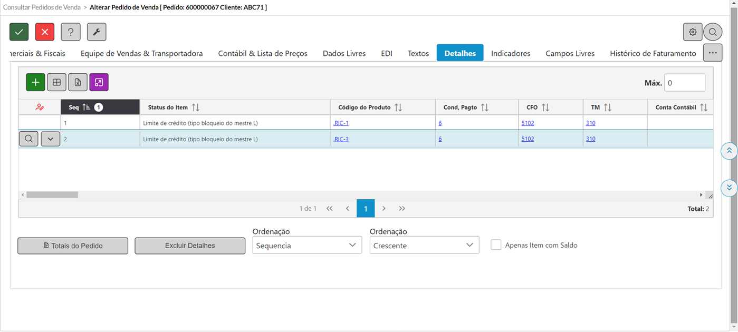Open Cond Pagto link 6 in row 2
The width and height of the screenshot is (738, 332).
pyautogui.click(x=440, y=139)
